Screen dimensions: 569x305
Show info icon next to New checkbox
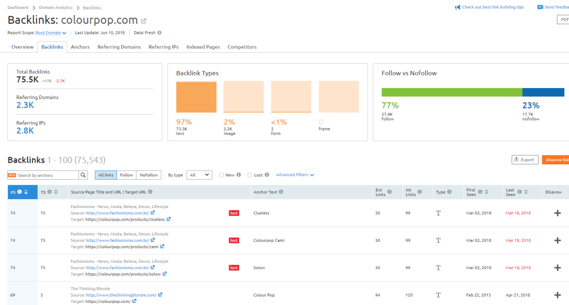[x=239, y=175]
